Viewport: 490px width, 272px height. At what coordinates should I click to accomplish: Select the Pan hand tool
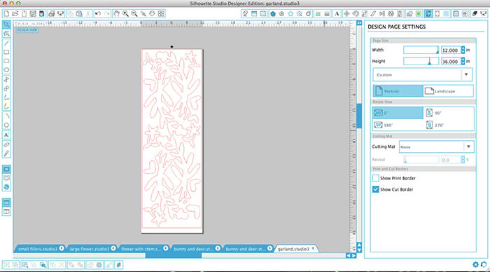coord(117,14)
